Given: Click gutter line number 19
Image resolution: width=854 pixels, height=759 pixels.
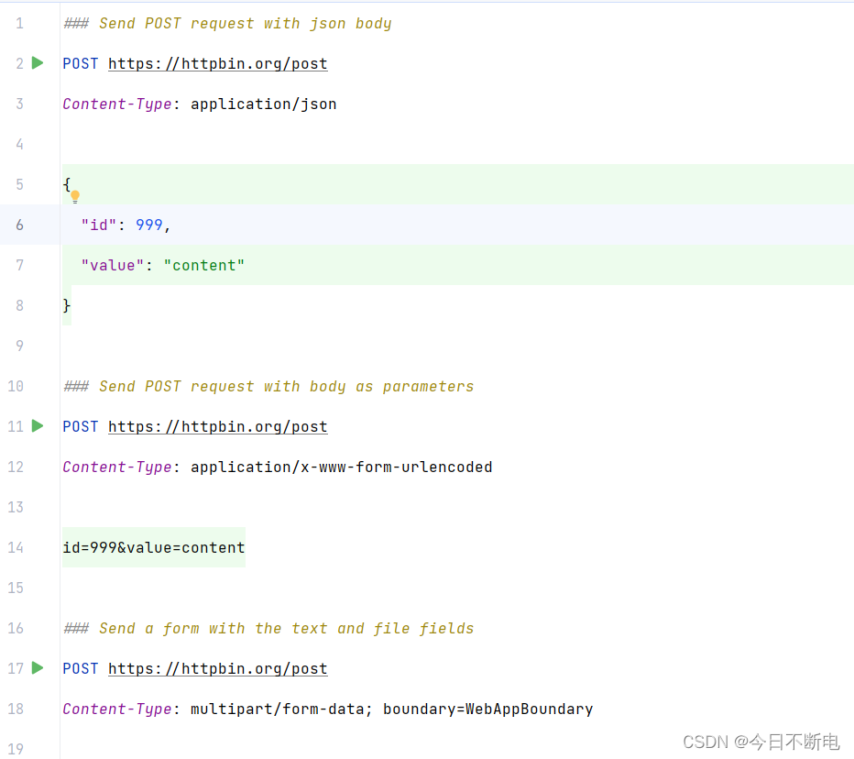Looking at the screenshot, I should click(16, 749).
